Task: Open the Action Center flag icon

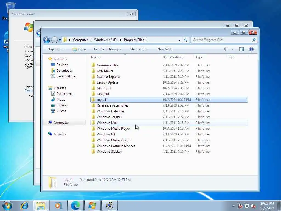Action: coord(240,206)
